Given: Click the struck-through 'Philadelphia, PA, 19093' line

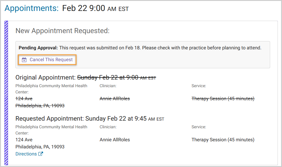Looking at the screenshot, I should pyautogui.click(x=40, y=106).
